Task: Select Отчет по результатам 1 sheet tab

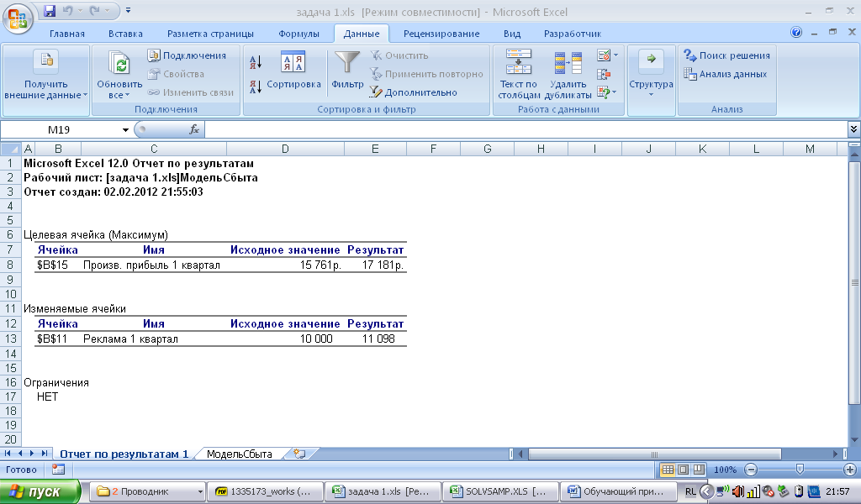Action: [x=124, y=454]
